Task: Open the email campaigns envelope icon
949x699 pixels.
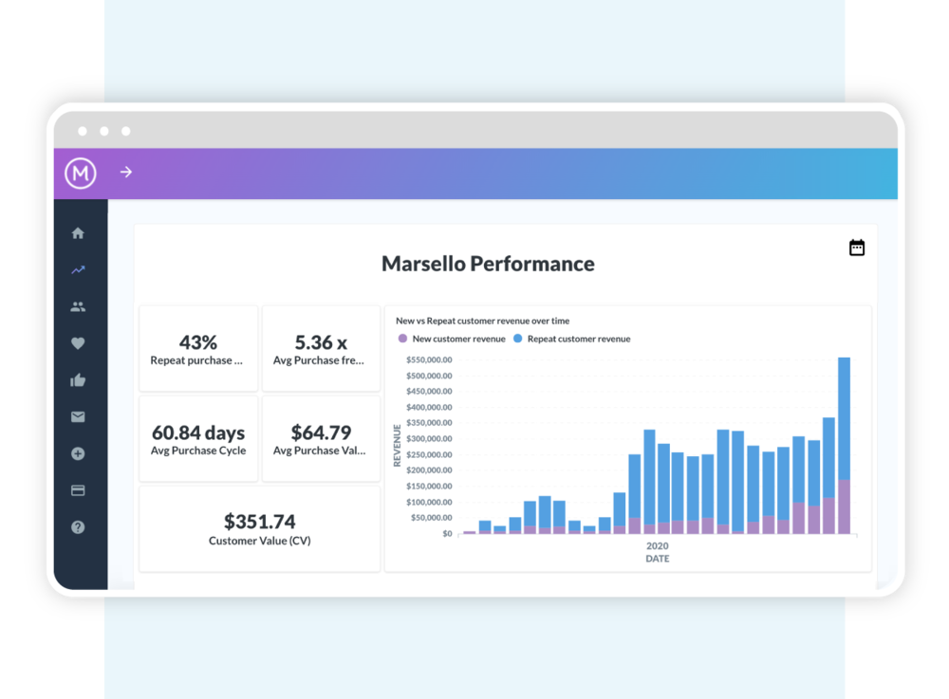Action: click(78, 416)
